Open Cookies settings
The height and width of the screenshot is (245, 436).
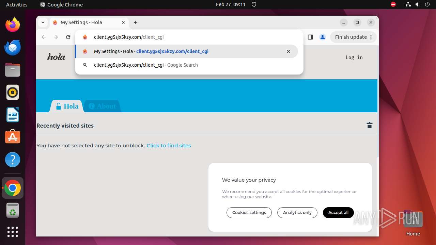249,213
